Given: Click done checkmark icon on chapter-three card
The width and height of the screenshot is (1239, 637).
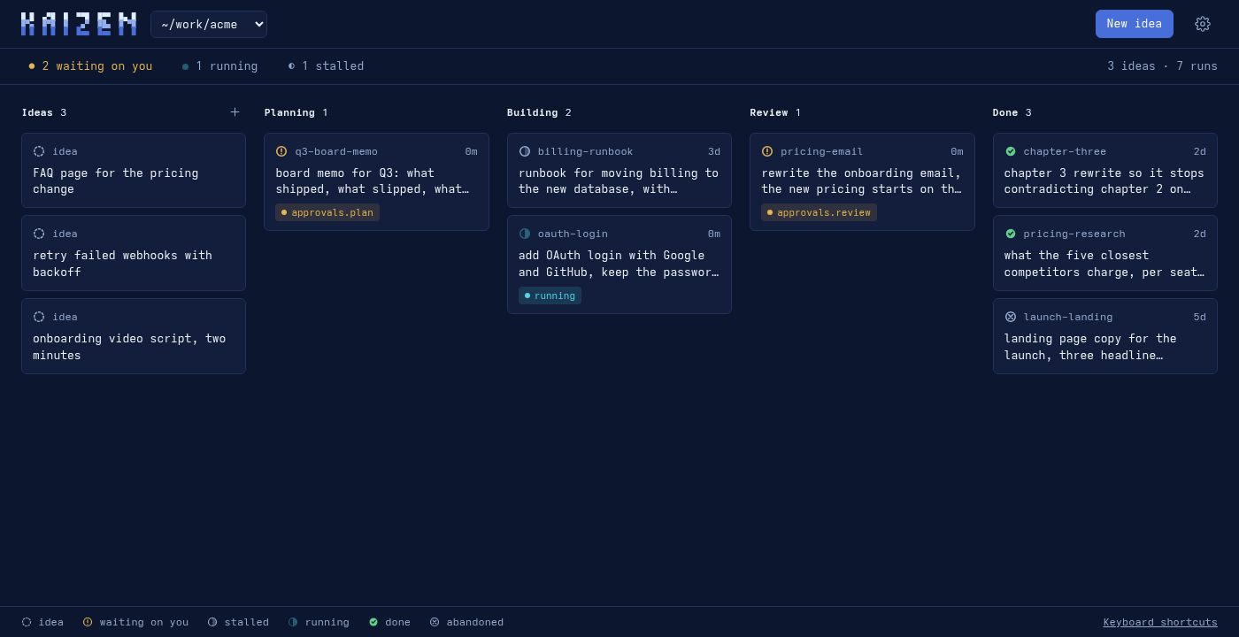Looking at the screenshot, I should pos(1011,151).
